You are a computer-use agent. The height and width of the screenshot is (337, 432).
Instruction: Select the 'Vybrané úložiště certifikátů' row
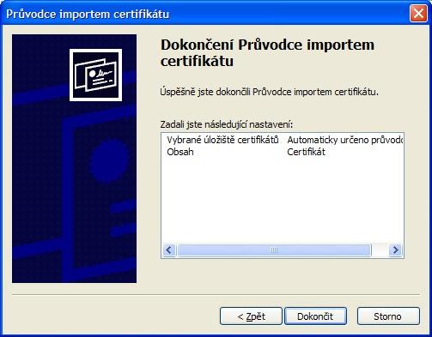tap(282, 140)
